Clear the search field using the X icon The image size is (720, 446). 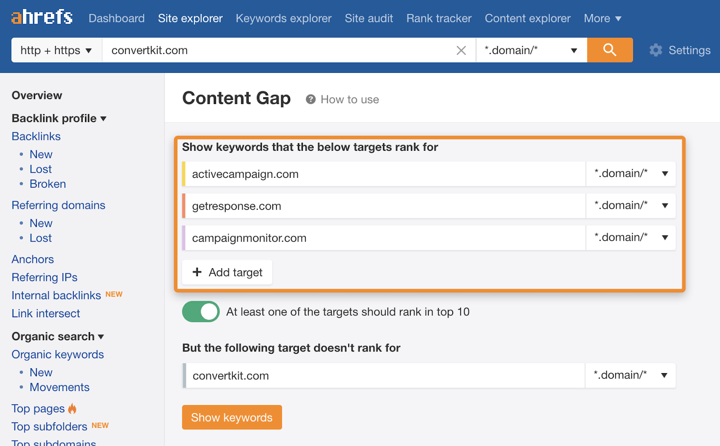[461, 50]
